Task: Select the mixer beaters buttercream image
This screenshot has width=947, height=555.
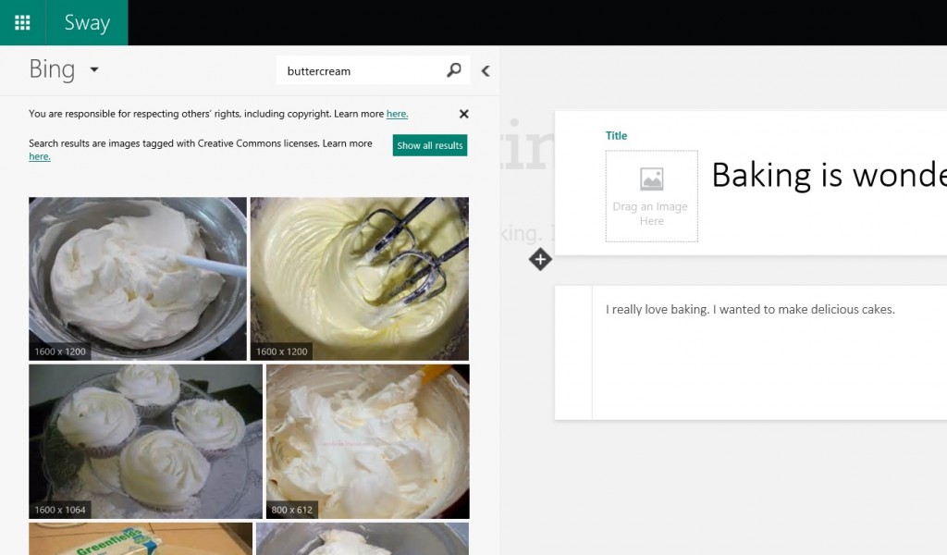Action: pyautogui.click(x=359, y=278)
